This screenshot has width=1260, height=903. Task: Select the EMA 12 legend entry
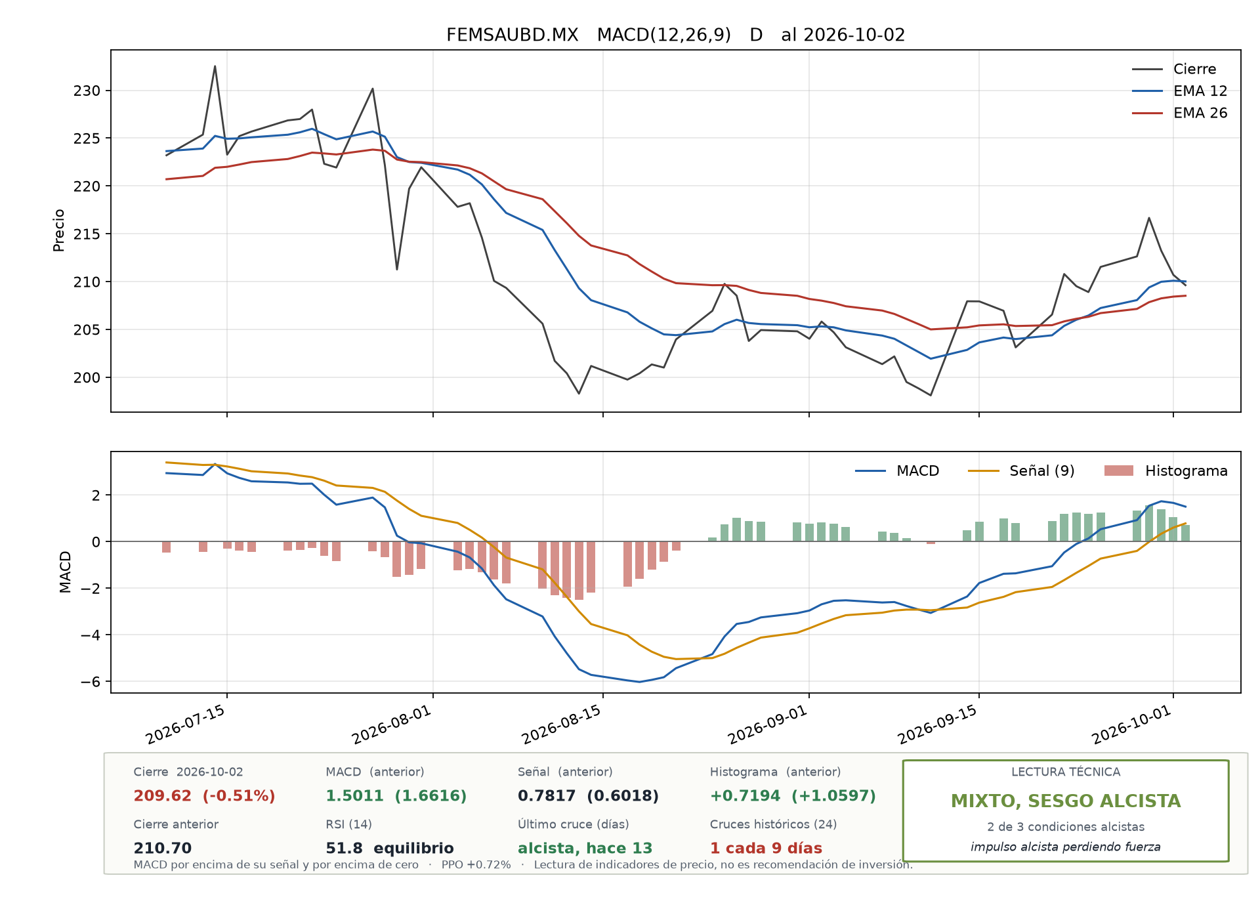[x=1179, y=91]
